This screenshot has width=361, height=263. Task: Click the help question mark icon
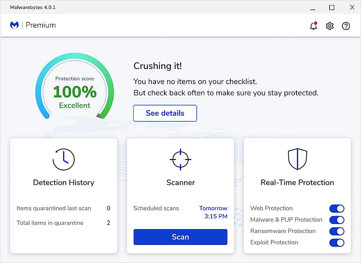[346, 26]
